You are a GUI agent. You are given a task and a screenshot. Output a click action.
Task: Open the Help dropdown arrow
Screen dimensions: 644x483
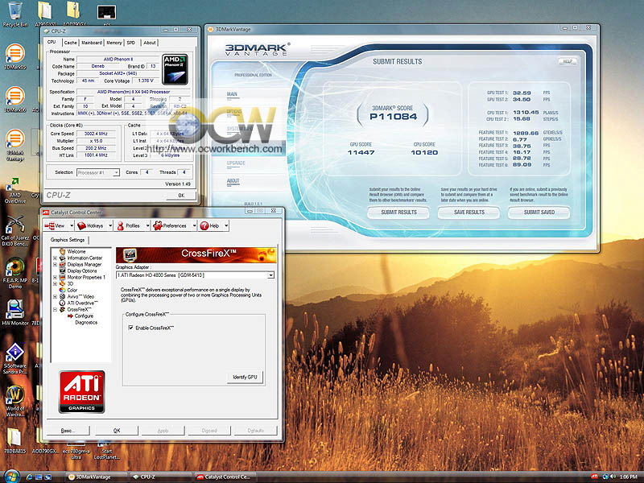pyautogui.click(x=226, y=225)
